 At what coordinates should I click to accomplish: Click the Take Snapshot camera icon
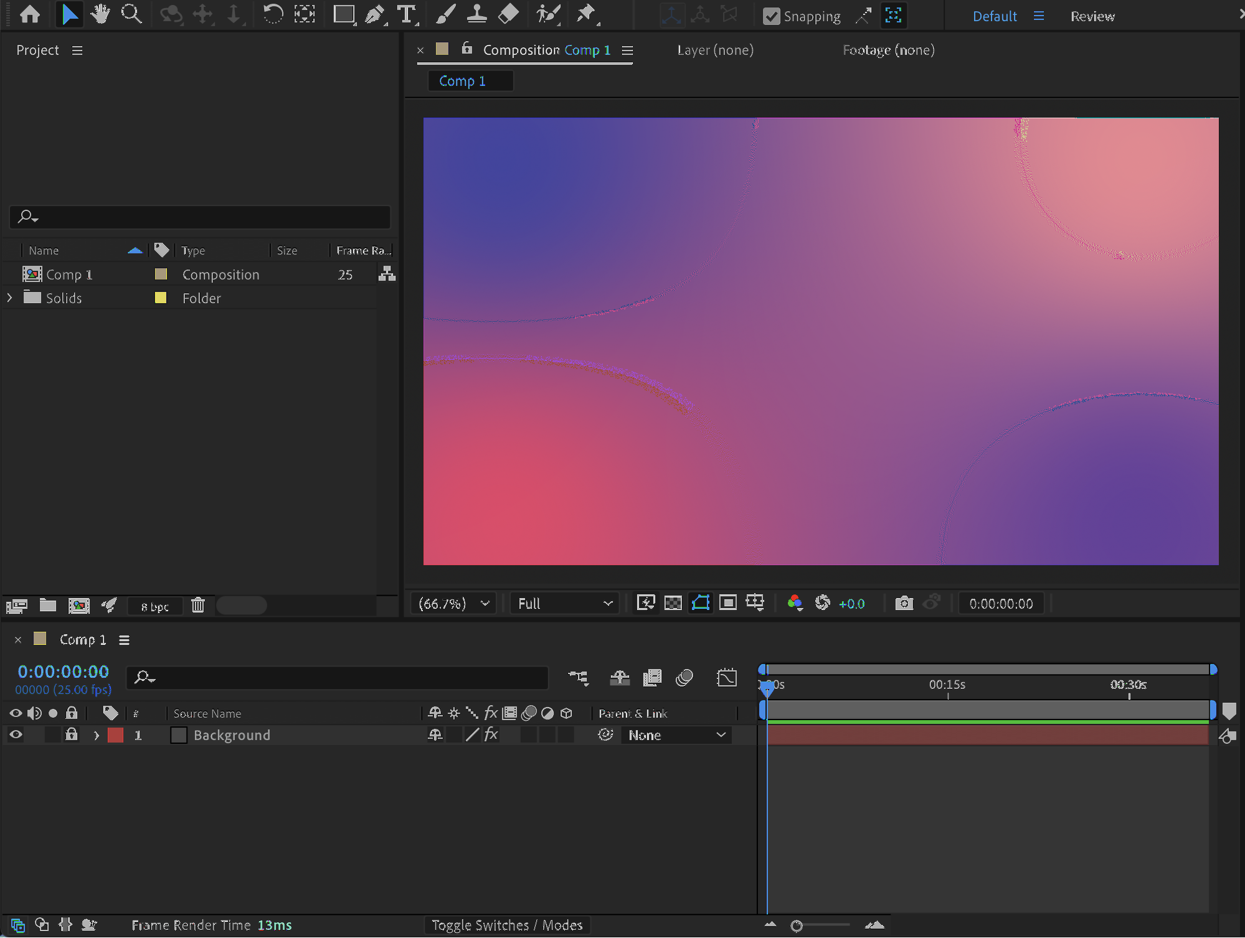904,603
